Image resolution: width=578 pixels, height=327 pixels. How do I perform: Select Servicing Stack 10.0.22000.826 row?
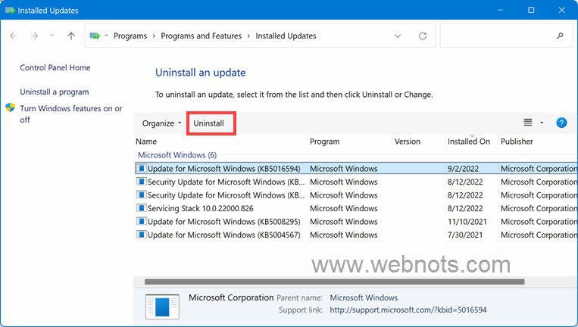(x=356, y=208)
